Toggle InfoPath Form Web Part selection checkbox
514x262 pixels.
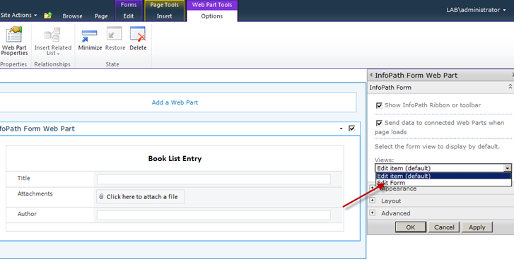pos(351,129)
